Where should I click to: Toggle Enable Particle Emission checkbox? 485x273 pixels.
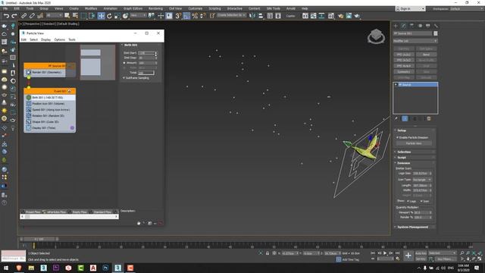pos(397,137)
